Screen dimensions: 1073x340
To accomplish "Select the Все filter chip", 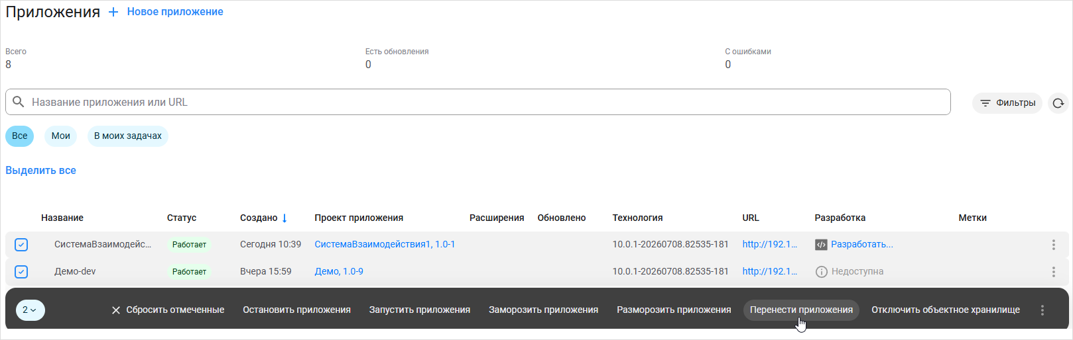I will [20, 136].
